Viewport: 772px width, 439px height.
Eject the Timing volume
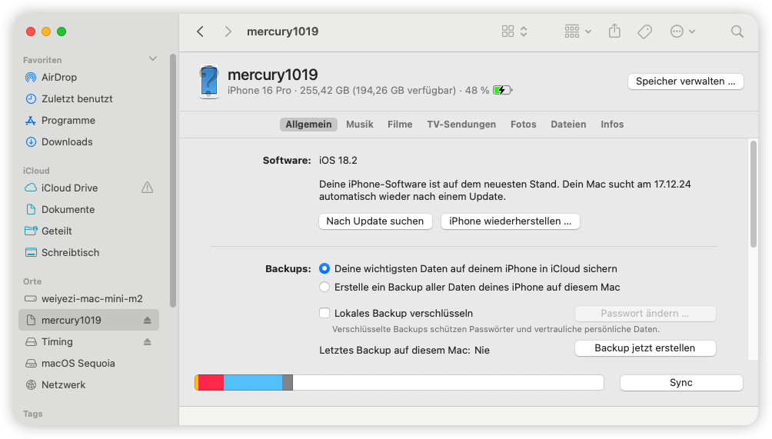[147, 341]
